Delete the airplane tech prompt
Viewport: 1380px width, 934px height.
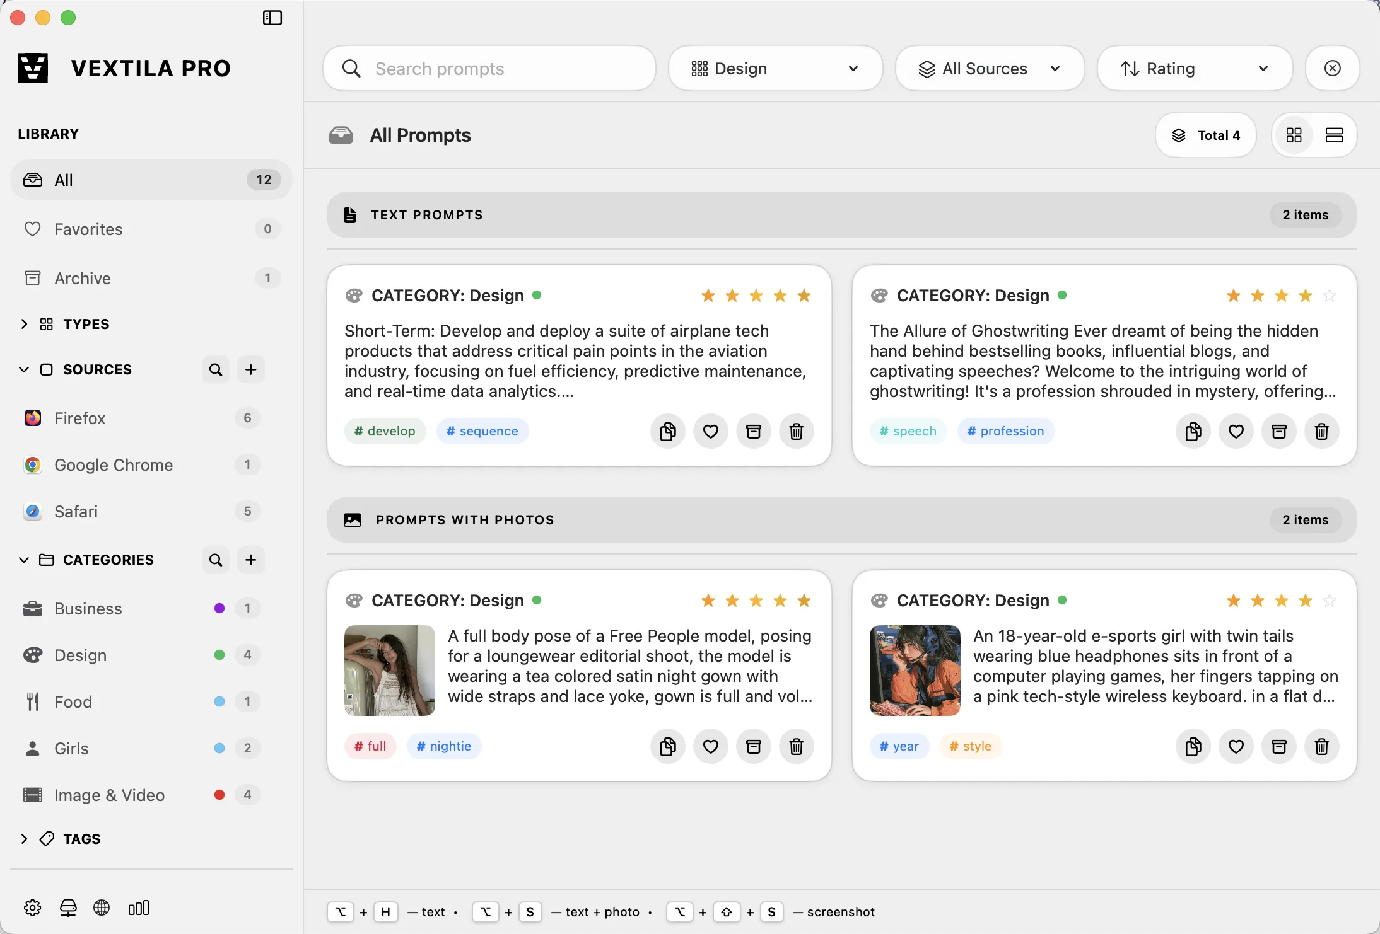[797, 431]
